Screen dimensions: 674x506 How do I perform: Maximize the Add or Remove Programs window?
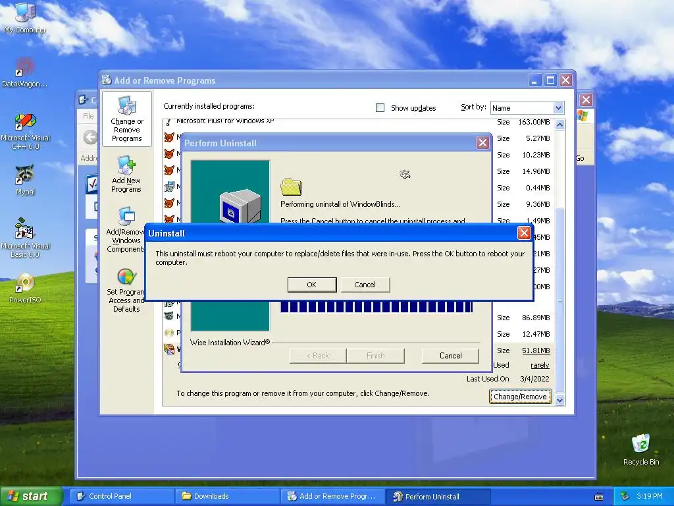(550, 80)
